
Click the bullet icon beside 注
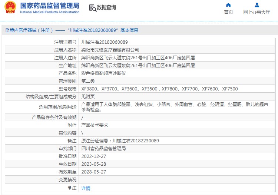70,188
